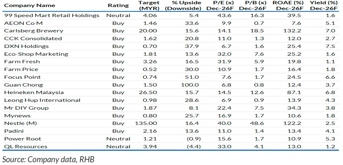343x165 pixels.
Task: Select the Focus Point company cell
Action: (x=22, y=77)
